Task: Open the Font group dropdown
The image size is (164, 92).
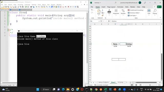Action: click(109, 15)
